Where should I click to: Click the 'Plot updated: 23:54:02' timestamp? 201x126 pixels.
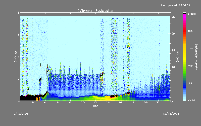175,5
